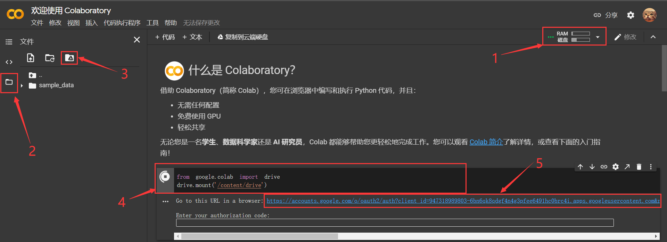Select the sample_data folder
The width and height of the screenshot is (667, 242).
(51, 85)
